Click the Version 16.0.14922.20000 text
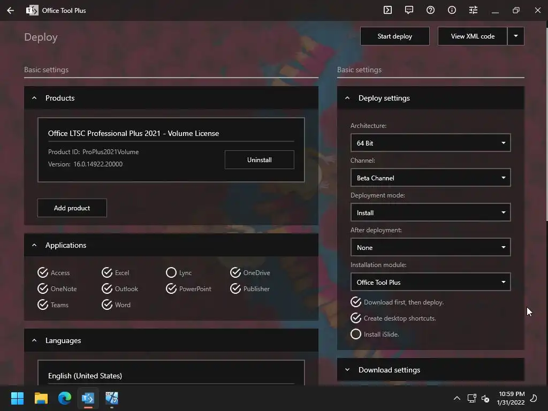The image size is (548, 411). (85, 164)
